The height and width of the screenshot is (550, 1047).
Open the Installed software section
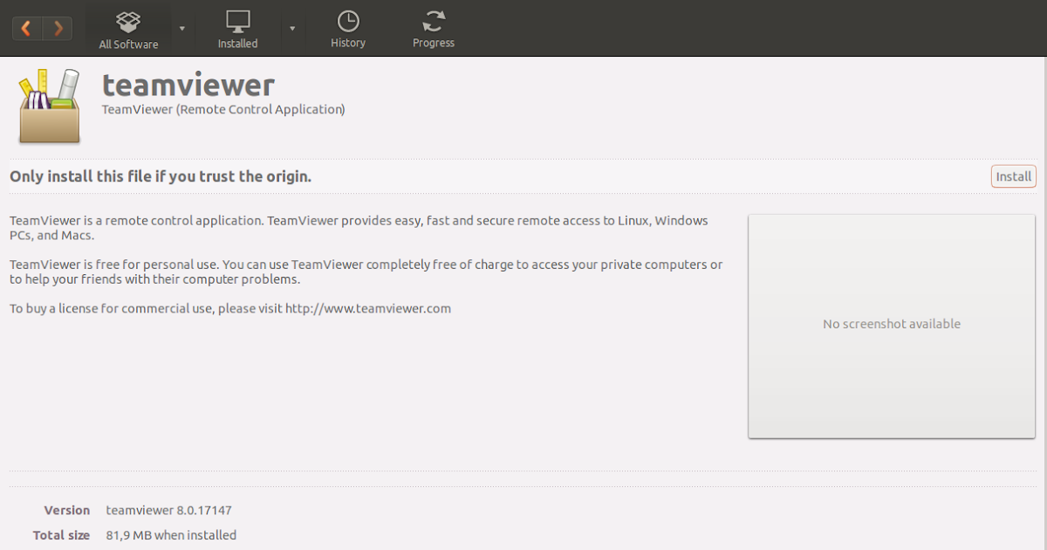pos(237,29)
